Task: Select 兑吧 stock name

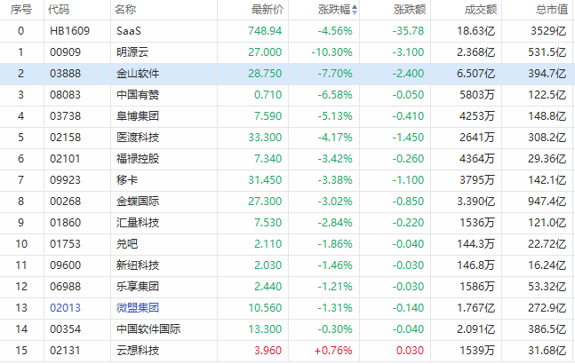Action: click(127, 243)
